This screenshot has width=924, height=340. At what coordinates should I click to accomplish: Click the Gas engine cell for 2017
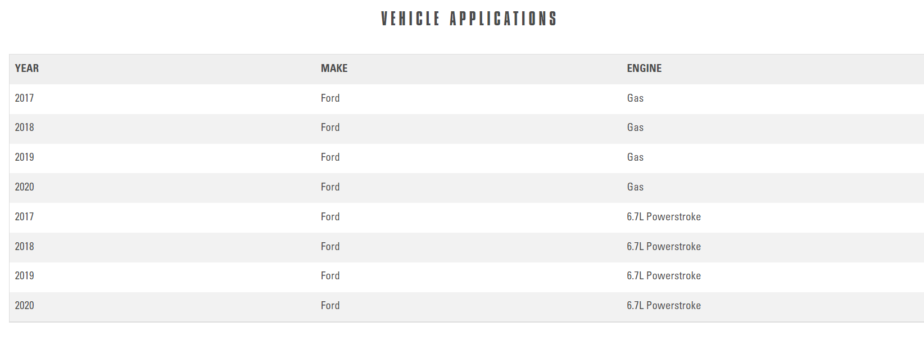tap(635, 98)
